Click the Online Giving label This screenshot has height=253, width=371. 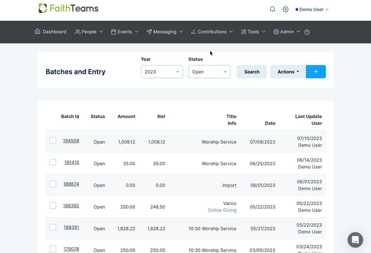tap(222, 210)
